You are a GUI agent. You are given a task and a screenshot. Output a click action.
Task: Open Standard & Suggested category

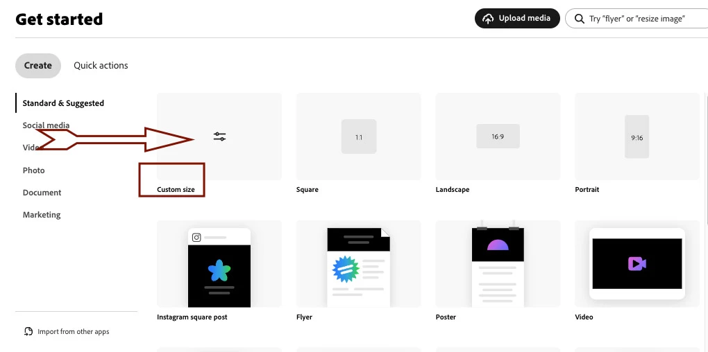63,103
